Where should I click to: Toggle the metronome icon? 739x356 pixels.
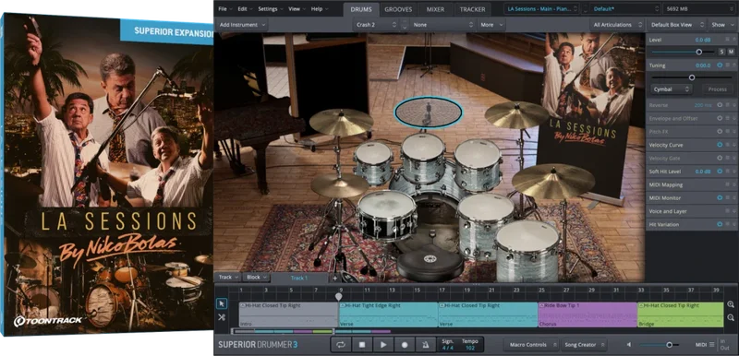pos(426,345)
